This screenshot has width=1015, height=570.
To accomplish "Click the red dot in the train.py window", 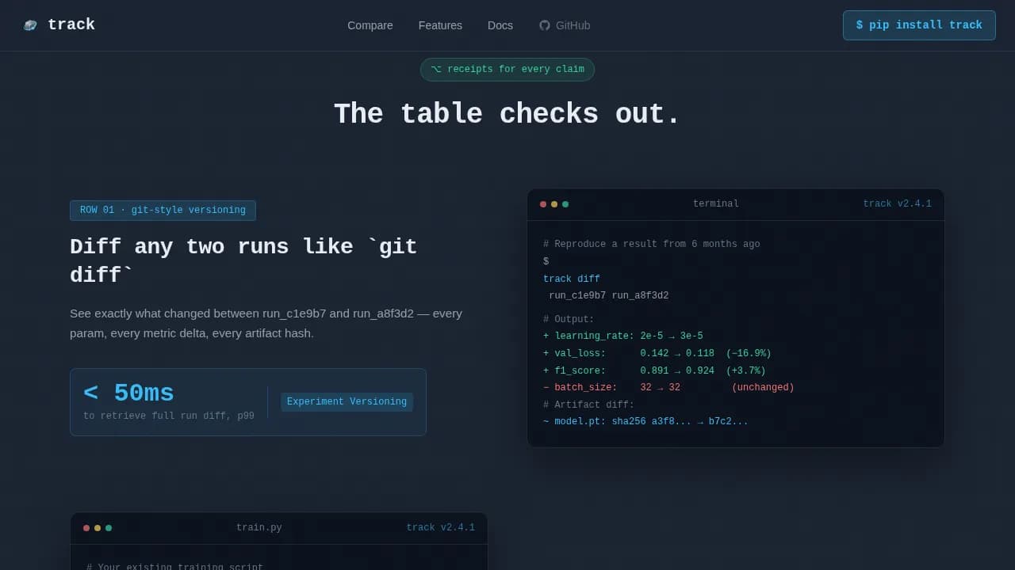I will 86,527.
